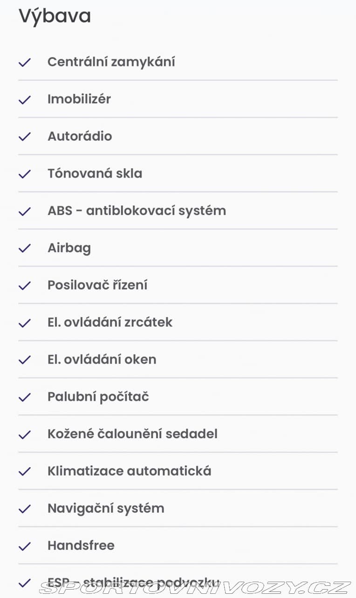Viewport: 356px width, 598px height.
Task: Click the Handsfree list item
Action: [178, 546]
